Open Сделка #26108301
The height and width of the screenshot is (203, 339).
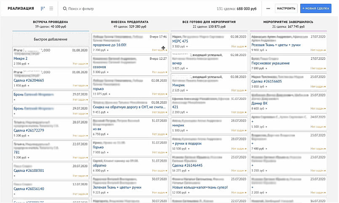pyautogui.click(x=29, y=171)
